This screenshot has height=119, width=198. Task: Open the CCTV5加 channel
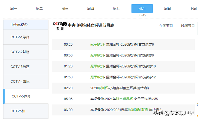coord(26,111)
